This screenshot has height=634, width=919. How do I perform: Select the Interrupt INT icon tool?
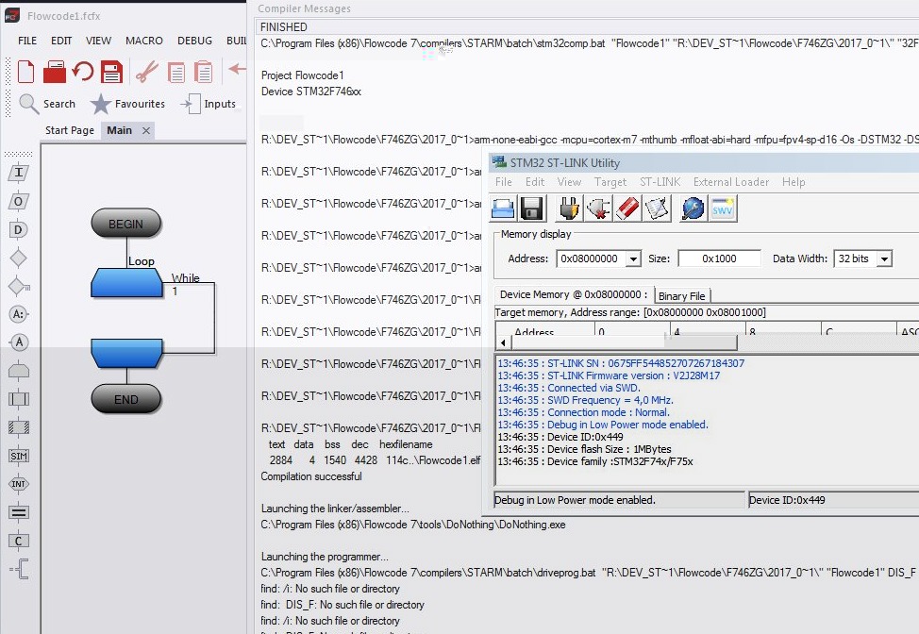coord(19,484)
